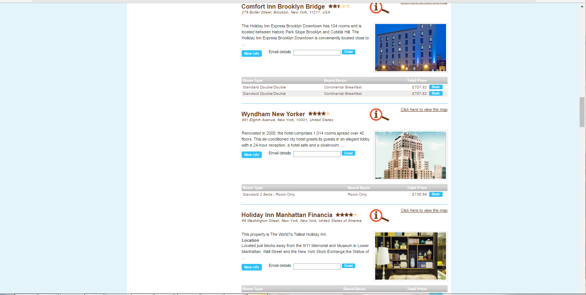This screenshot has width=586, height=295.
Task: Click the page's vertical scrollbar thumb
Action: tap(582, 112)
